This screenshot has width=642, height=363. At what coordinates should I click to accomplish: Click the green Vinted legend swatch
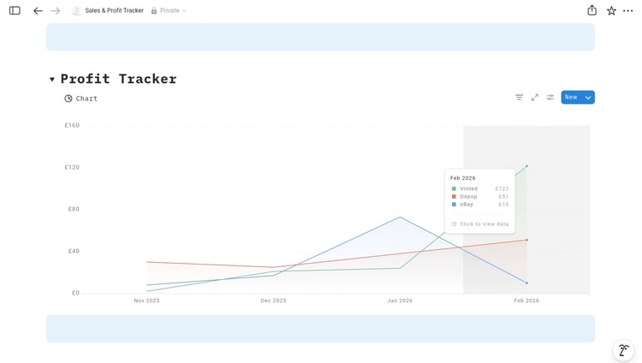coord(454,188)
